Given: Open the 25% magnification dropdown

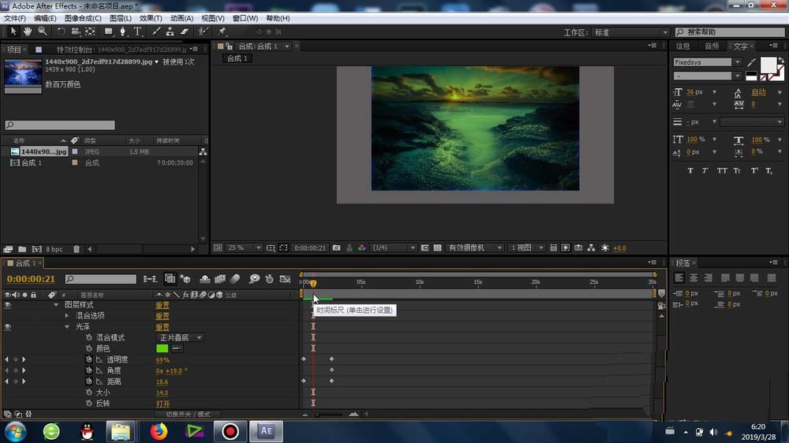Looking at the screenshot, I should 245,248.
